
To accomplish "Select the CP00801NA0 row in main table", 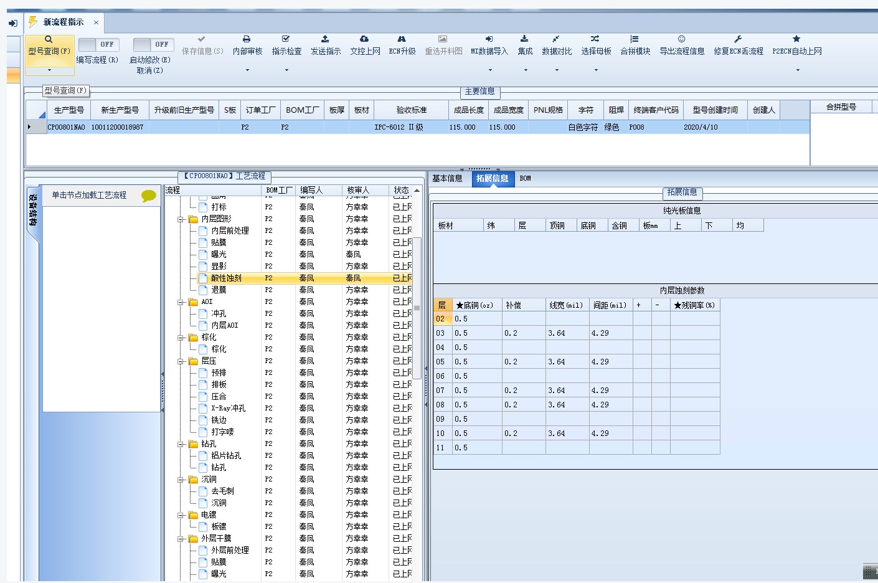I will (417, 127).
